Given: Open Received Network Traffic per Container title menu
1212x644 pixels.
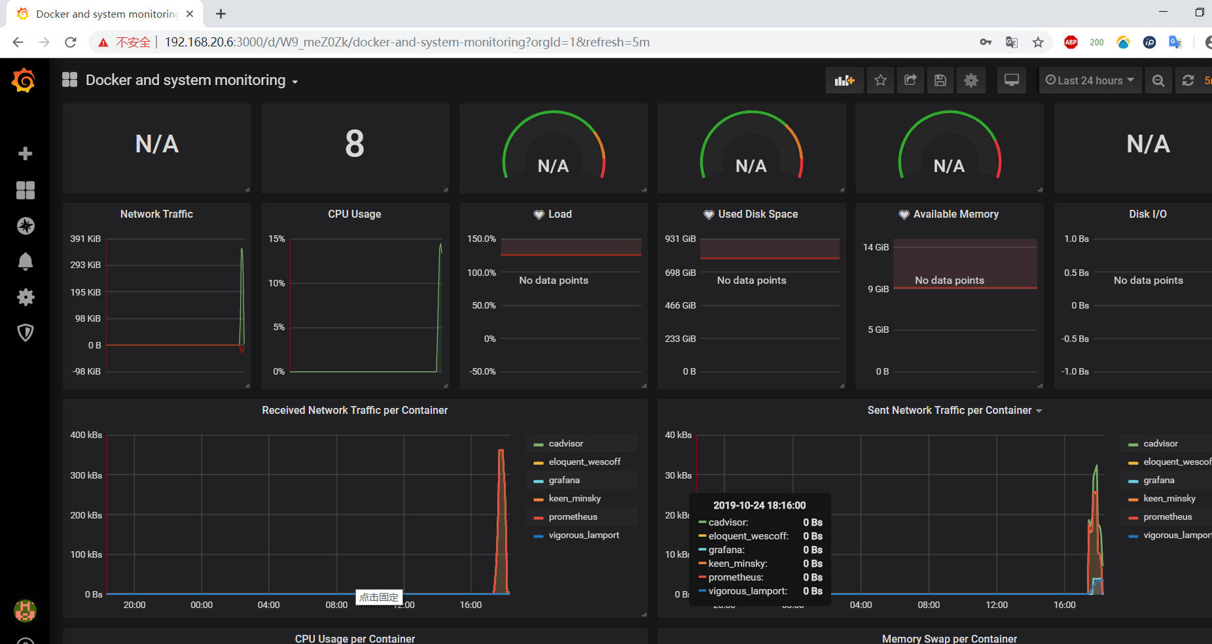Looking at the screenshot, I should (x=355, y=411).
